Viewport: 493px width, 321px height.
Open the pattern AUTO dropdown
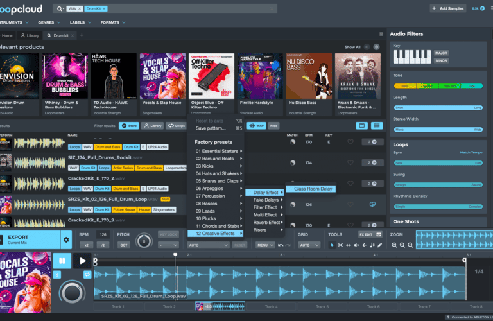point(209,245)
